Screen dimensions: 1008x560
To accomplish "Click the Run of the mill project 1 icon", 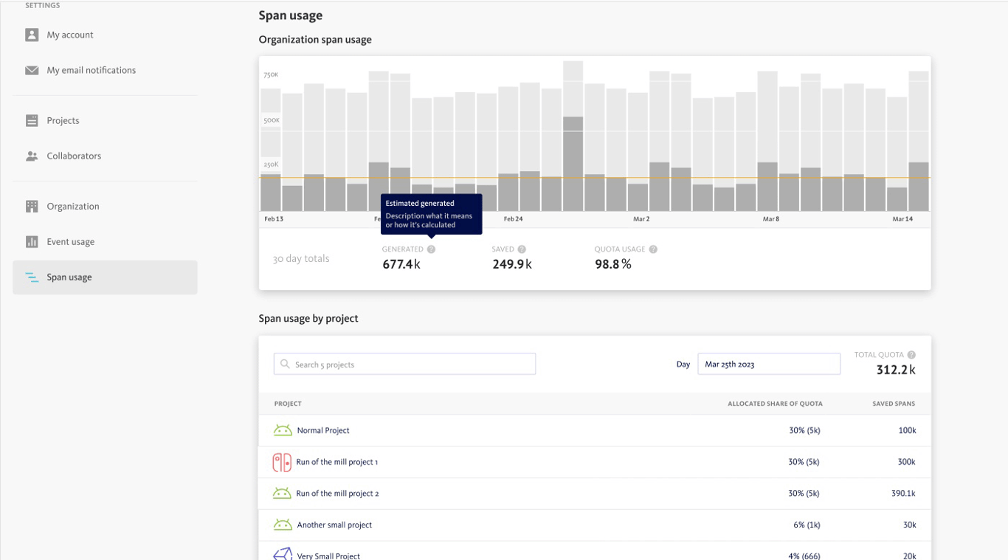I will click(x=282, y=462).
